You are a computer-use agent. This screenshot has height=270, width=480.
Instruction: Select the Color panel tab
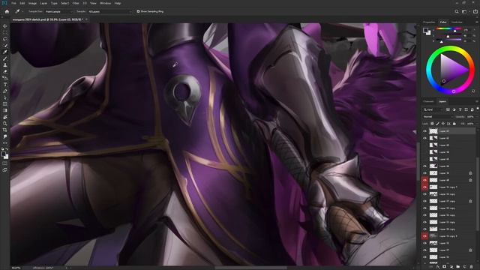(443, 22)
